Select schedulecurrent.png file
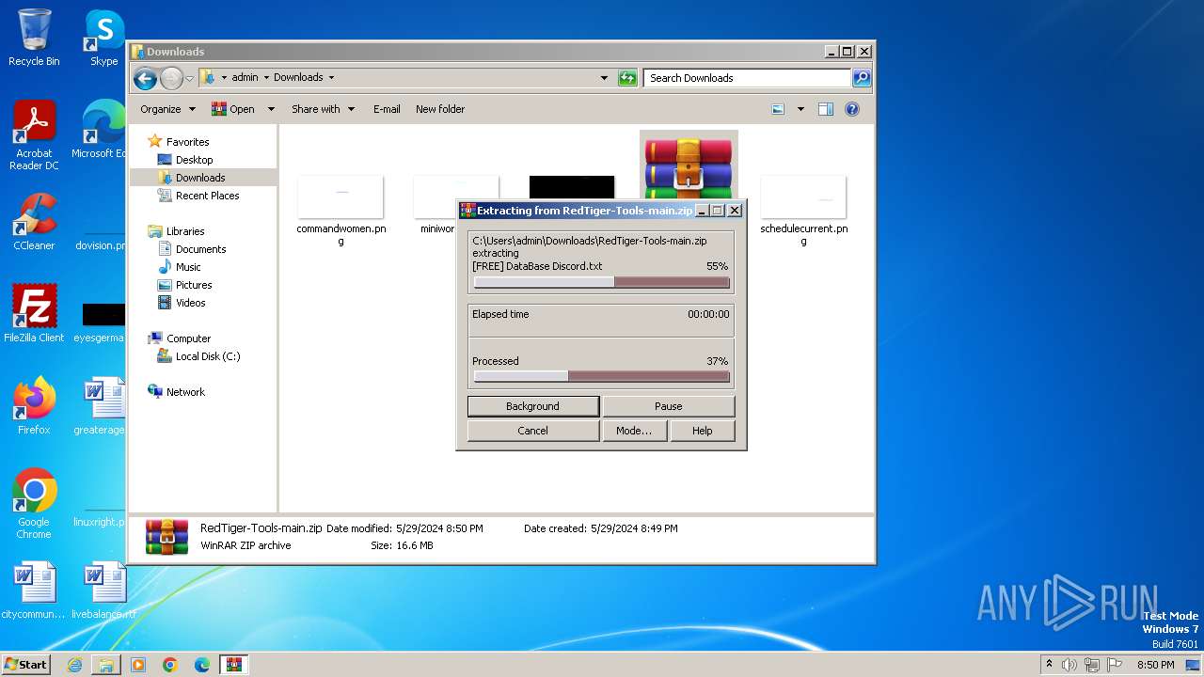This screenshot has height=677, width=1204. click(803, 210)
